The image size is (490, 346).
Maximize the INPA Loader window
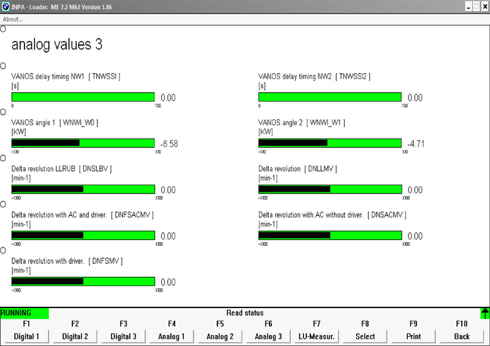[x=476, y=7]
